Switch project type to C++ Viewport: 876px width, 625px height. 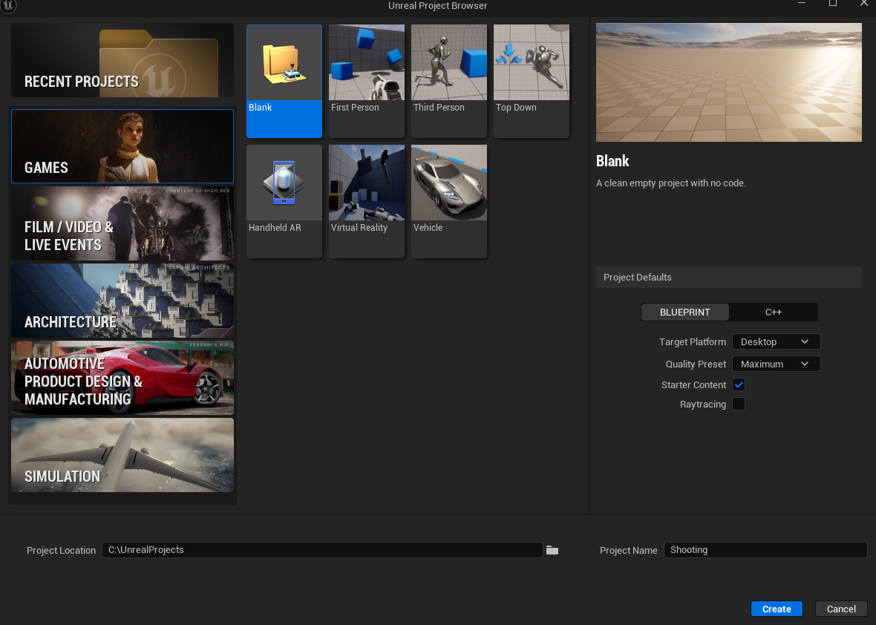point(774,312)
